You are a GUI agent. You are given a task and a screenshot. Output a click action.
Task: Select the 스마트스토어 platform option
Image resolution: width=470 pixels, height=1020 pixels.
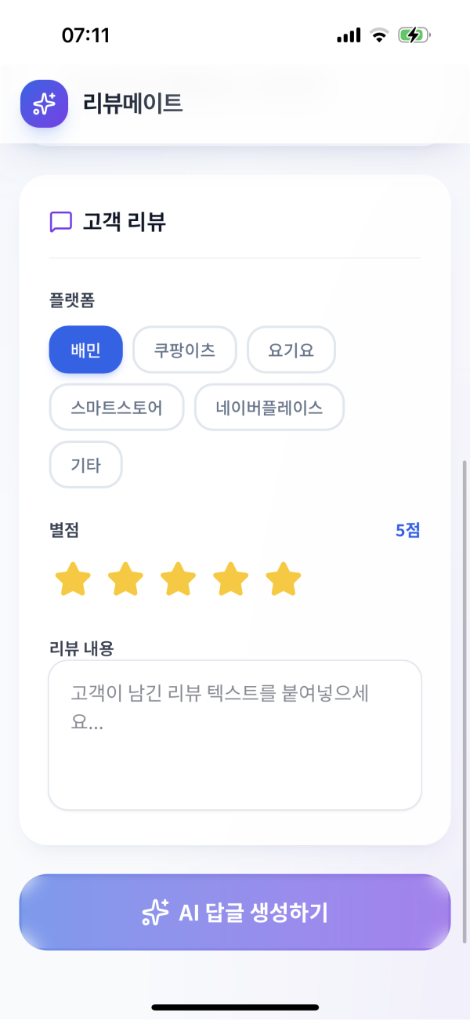(x=116, y=407)
